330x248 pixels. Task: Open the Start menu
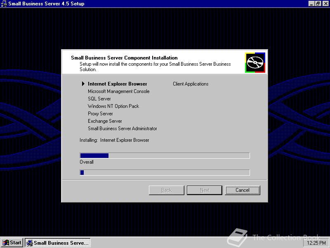click(12, 243)
